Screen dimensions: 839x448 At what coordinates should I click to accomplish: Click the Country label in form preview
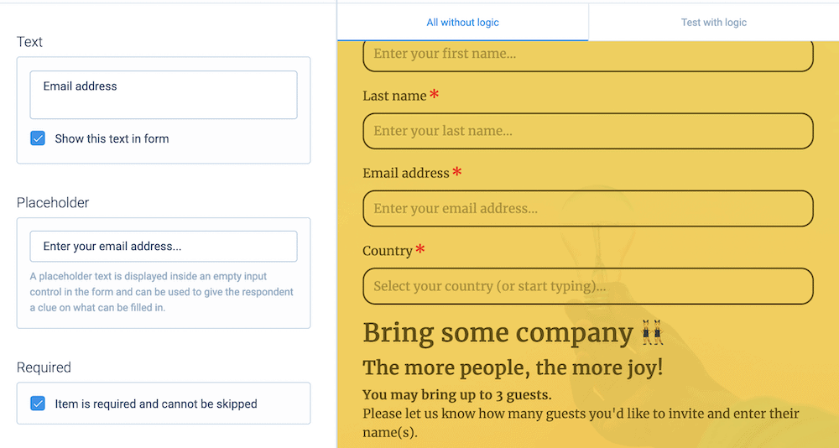tap(388, 251)
